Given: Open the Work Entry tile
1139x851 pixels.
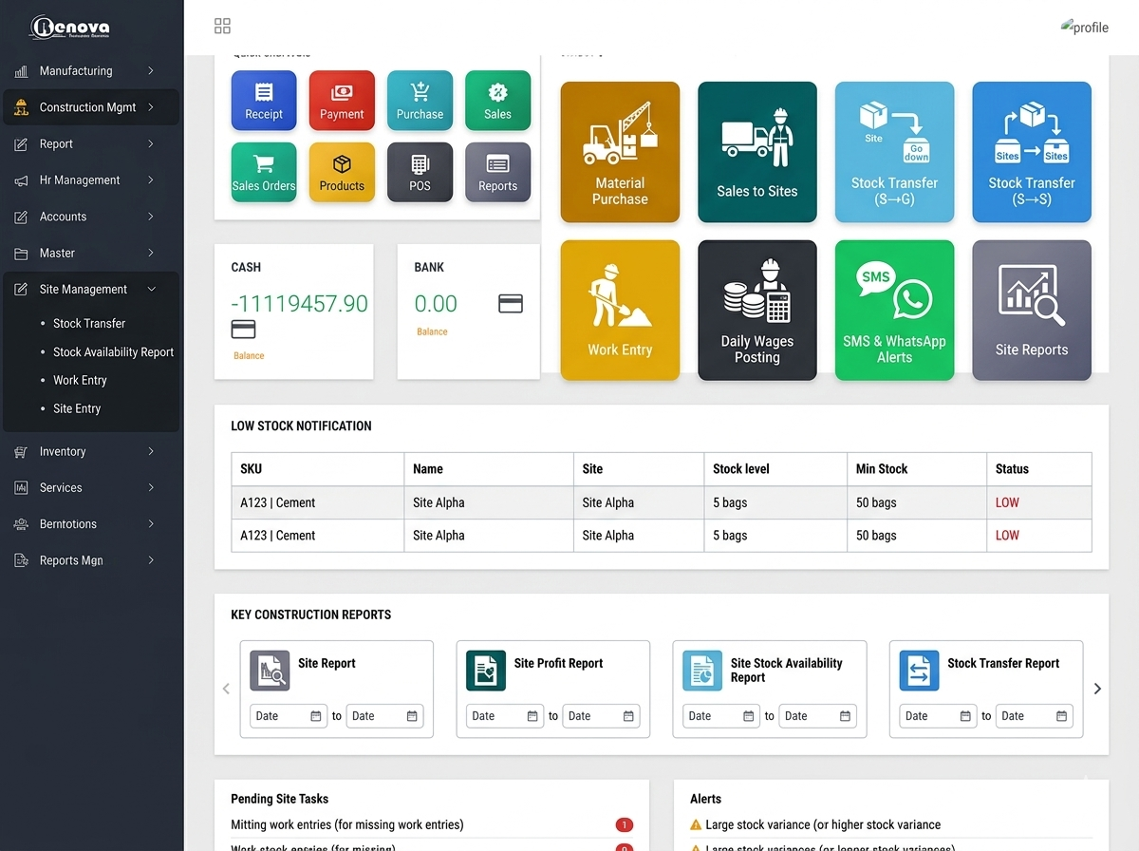Looking at the screenshot, I should click(620, 311).
